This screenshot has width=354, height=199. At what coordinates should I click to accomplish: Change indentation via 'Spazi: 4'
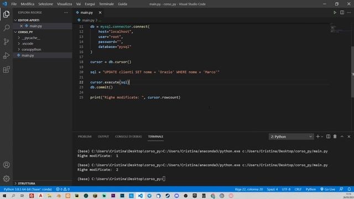click(272, 189)
